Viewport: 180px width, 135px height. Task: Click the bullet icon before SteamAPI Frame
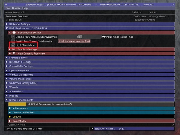click(x=92, y=129)
